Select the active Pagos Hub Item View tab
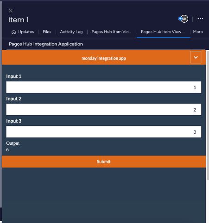 [x=163, y=32]
